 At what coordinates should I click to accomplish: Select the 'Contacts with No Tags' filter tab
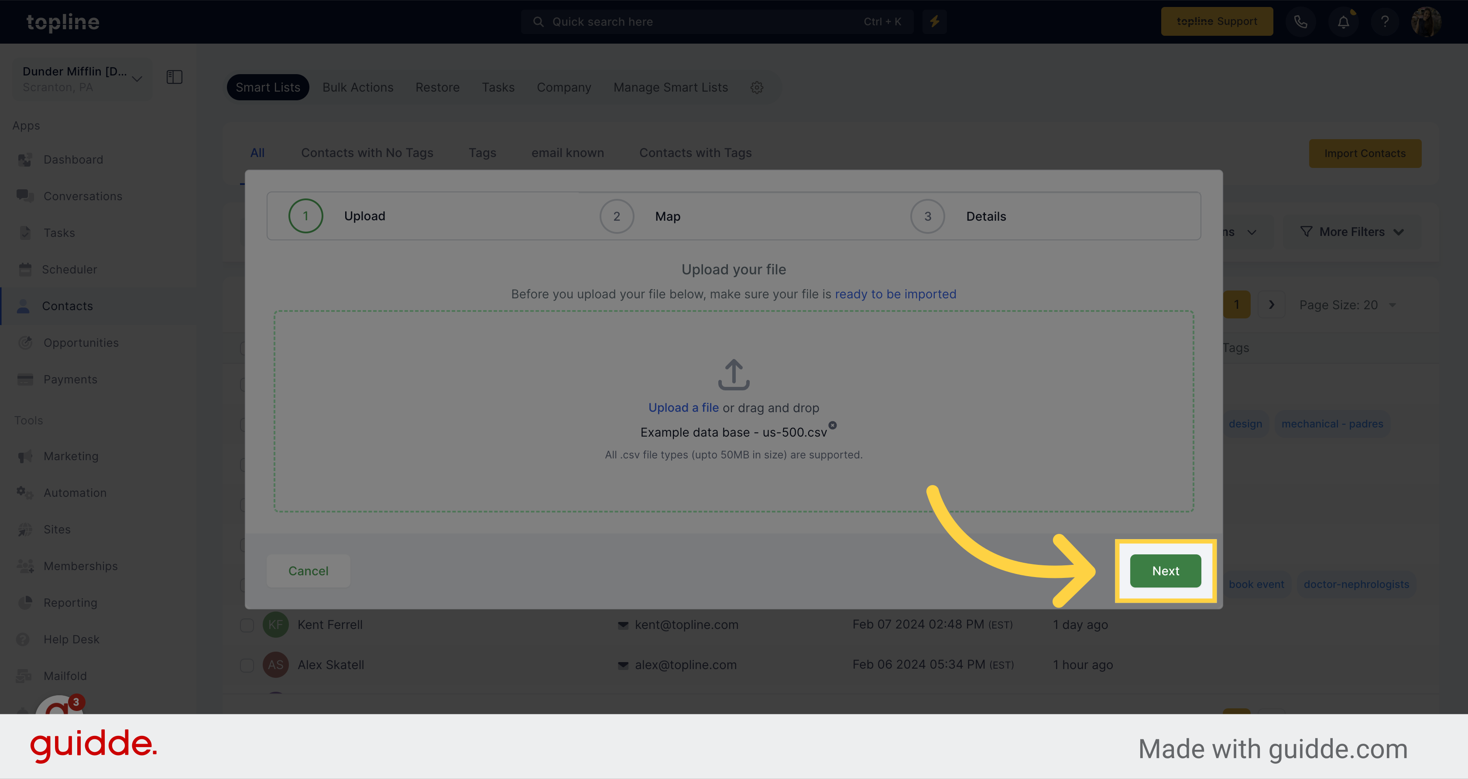click(x=367, y=152)
